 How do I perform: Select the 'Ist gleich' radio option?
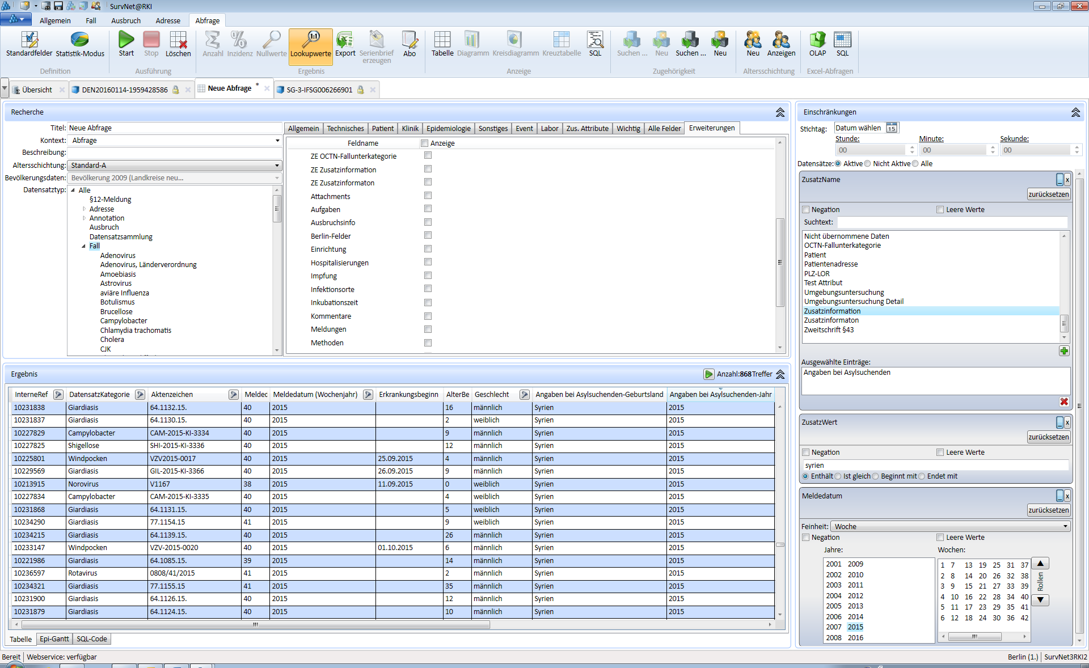(838, 476)
